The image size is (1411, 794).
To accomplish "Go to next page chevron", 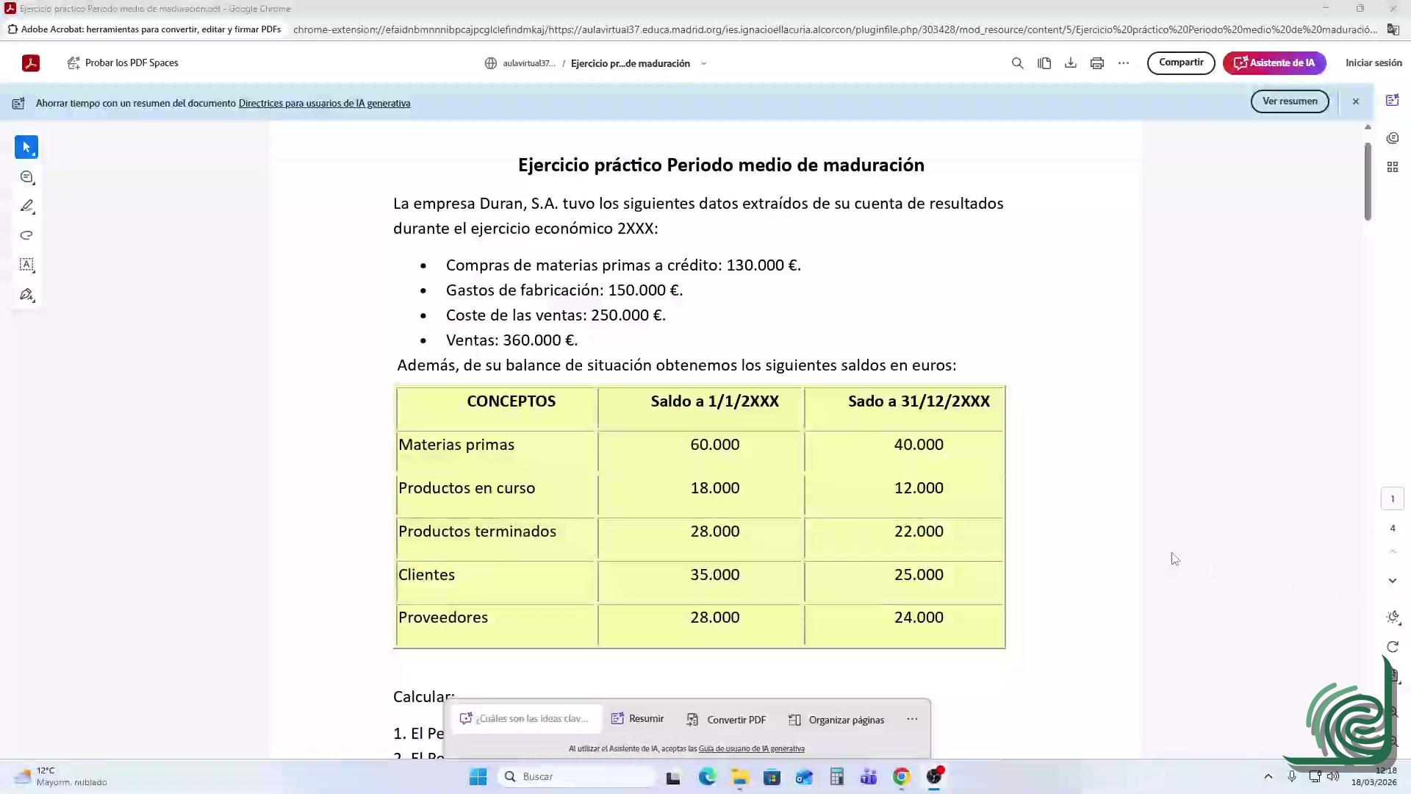I will point(1392,581).
